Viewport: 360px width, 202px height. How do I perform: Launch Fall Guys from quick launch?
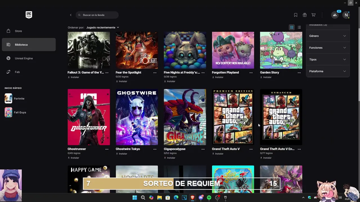[x=15, y=112]
